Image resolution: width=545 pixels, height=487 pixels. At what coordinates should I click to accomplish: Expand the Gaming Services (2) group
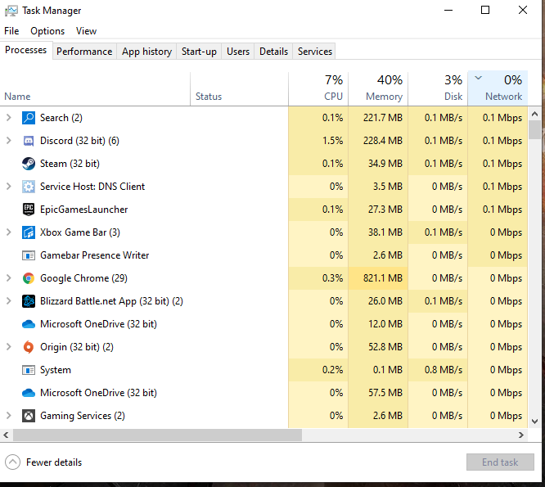pyautogui.click(x=9, y=416)
